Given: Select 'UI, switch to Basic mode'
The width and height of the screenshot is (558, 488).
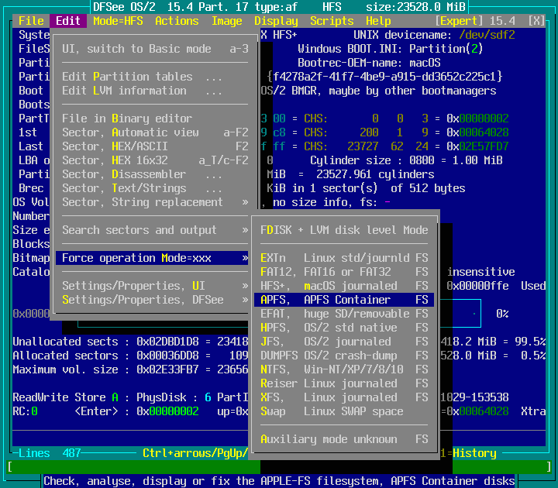Looking at the screenshot, I should tap(155, 49).
